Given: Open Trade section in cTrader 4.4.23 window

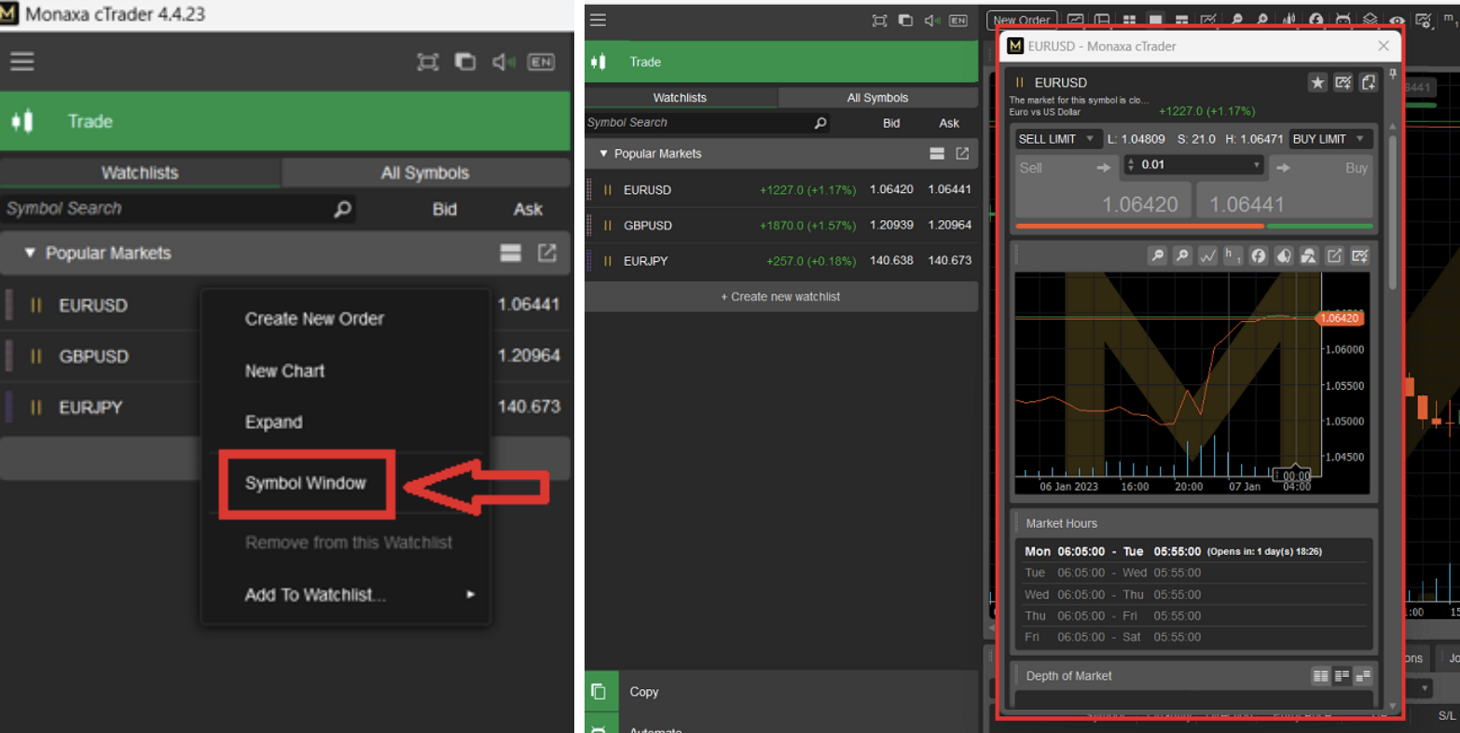Looking at the screenshot, I should (x=285, y=121).
